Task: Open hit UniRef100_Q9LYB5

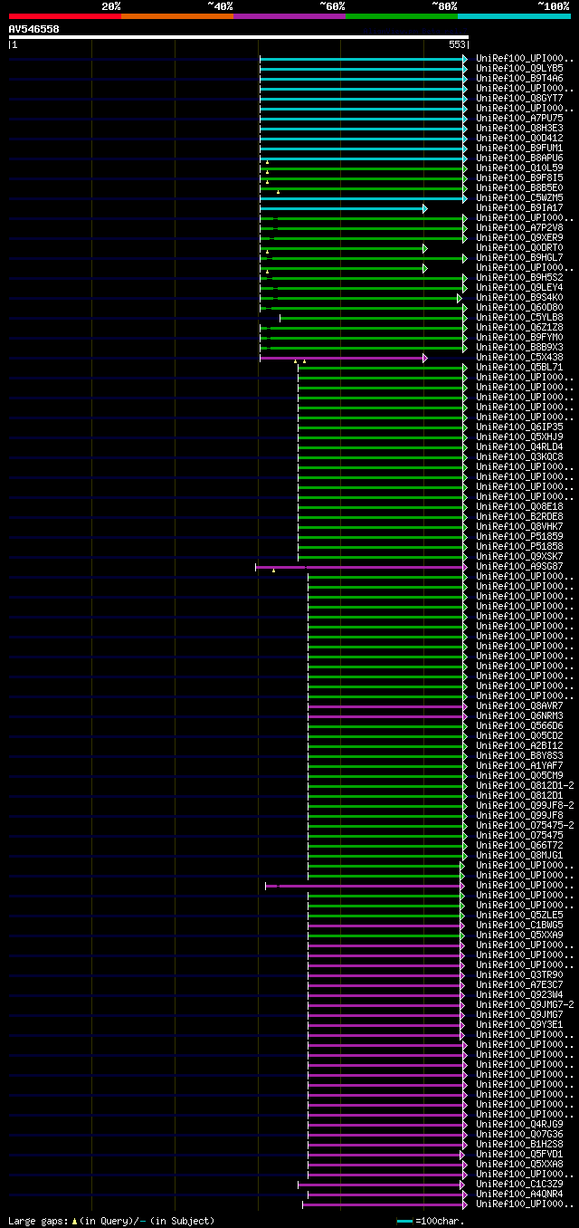Action: pos(520,68)
